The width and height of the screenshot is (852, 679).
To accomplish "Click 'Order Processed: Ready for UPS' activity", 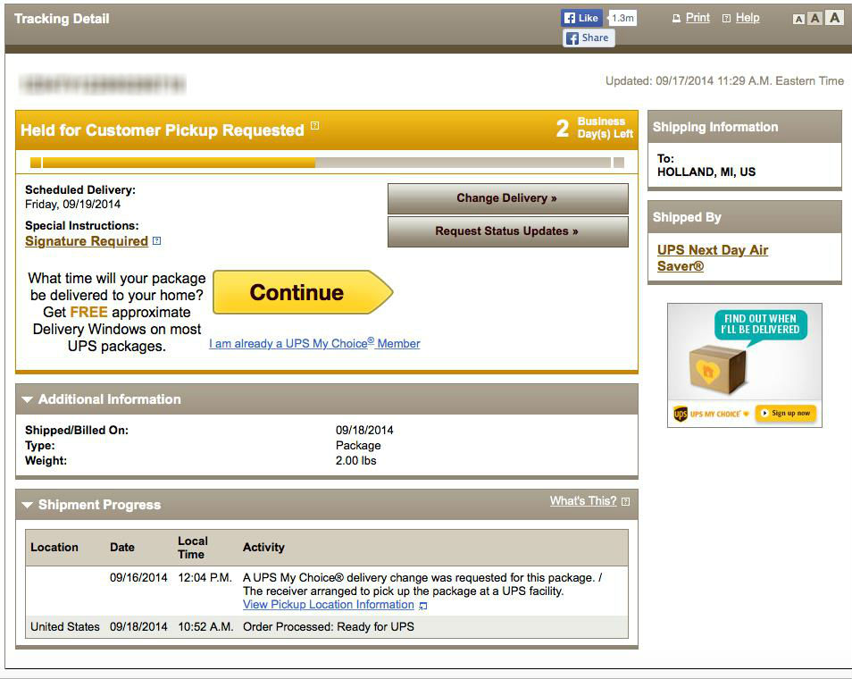I will [x=328, y=627].
